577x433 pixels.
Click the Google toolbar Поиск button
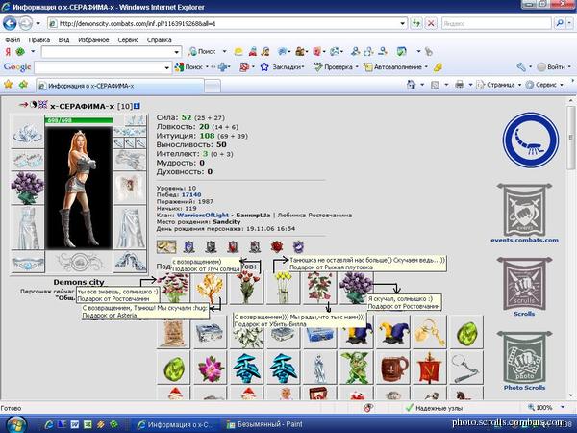pos(188,67)
